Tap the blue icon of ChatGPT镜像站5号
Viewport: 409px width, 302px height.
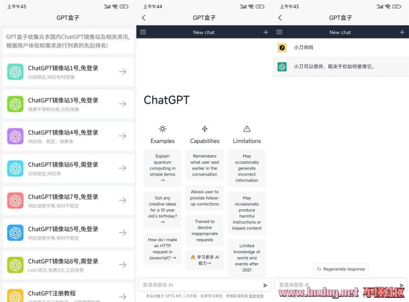[15, 233]
